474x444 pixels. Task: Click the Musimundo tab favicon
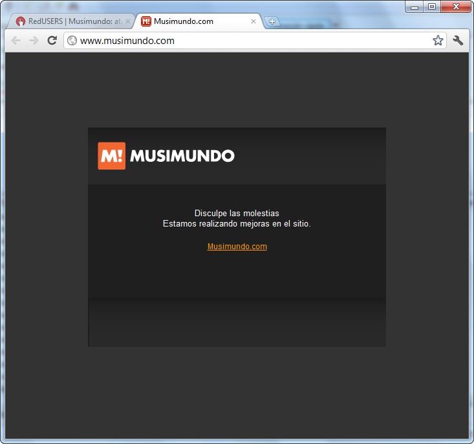click(146, 21)
